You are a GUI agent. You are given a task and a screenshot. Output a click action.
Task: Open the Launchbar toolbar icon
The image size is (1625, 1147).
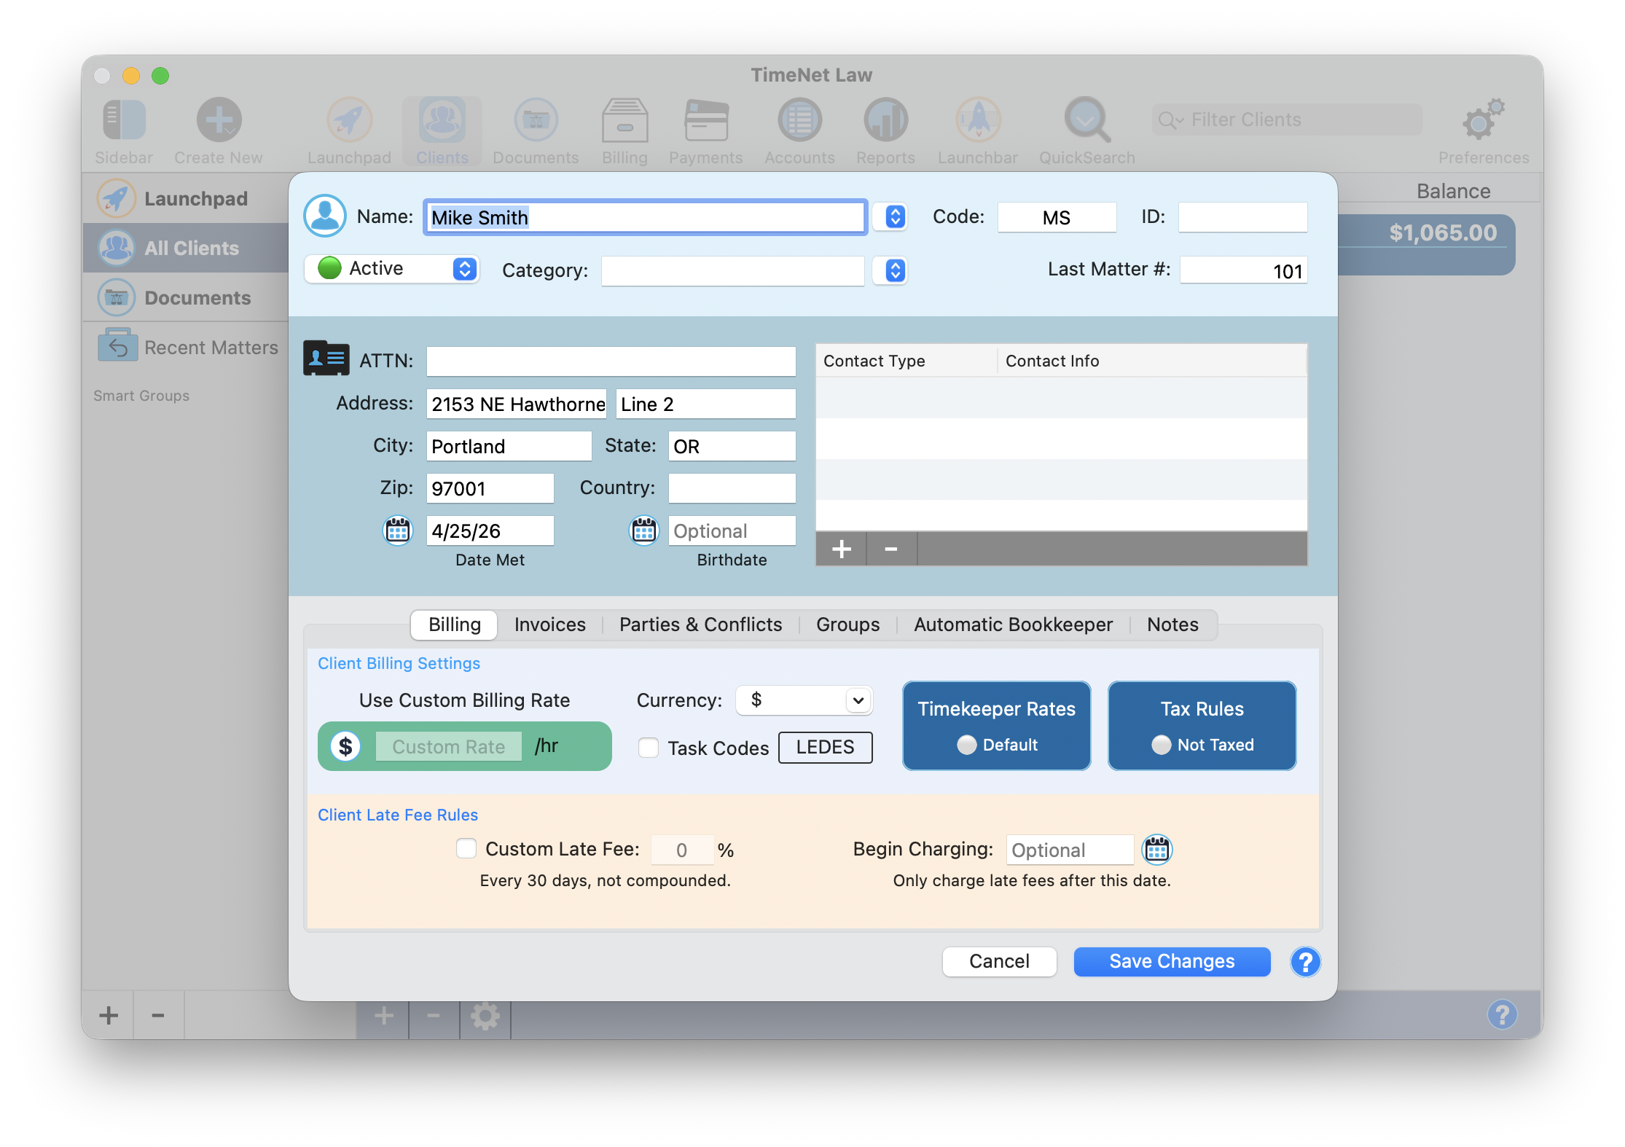coord(978,120)
